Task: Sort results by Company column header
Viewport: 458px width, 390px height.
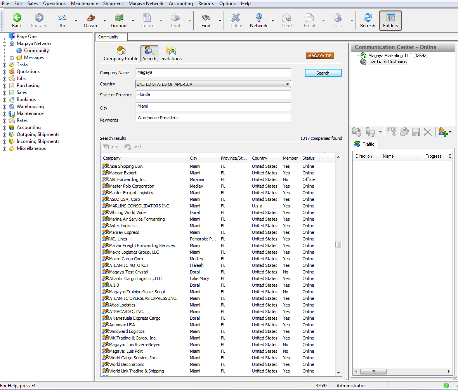Action: click(144, 158)
